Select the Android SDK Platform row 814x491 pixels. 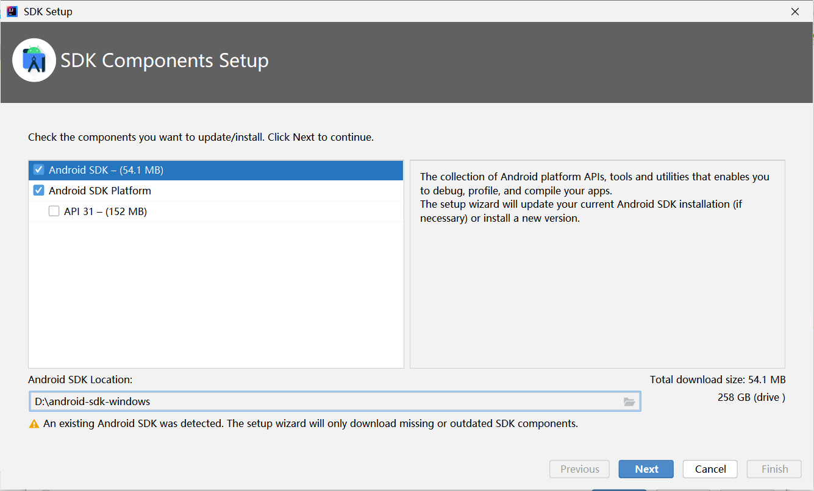pyautogui.click(x=216, y=191)
